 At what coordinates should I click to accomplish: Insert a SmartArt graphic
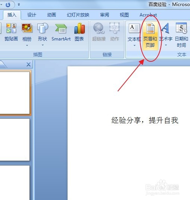click(x=61, y=32)
